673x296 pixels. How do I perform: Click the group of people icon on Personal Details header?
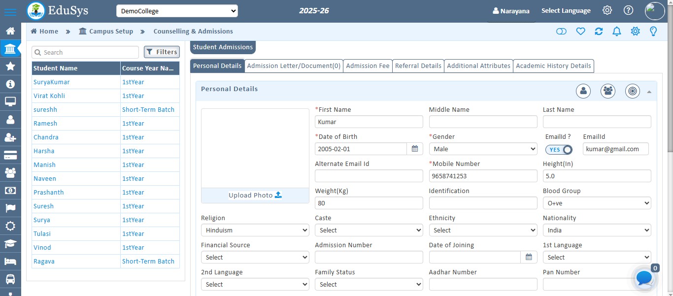point(607,91)
